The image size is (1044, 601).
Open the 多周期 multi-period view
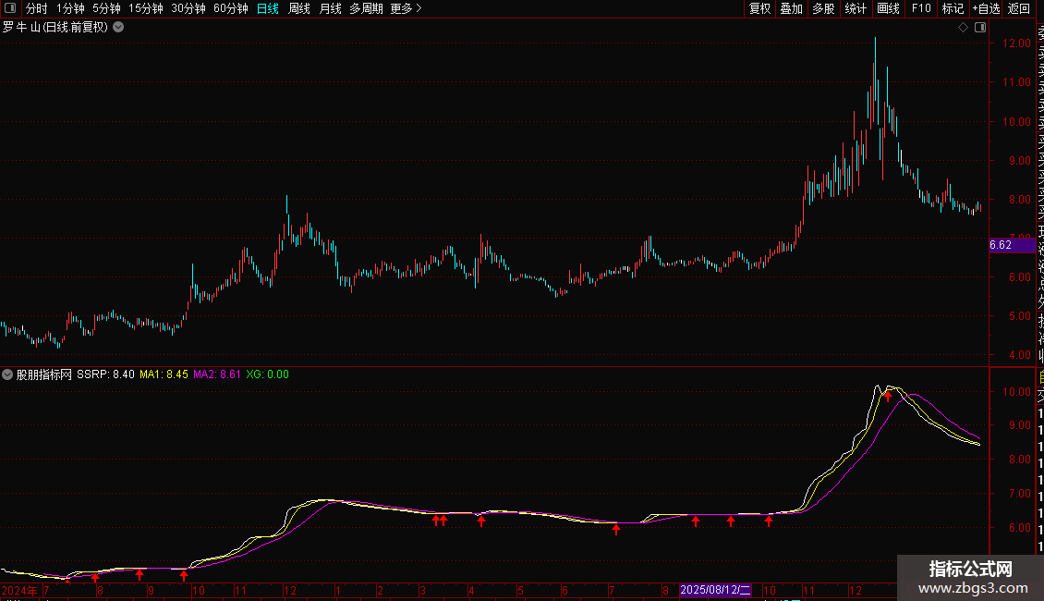366,8
